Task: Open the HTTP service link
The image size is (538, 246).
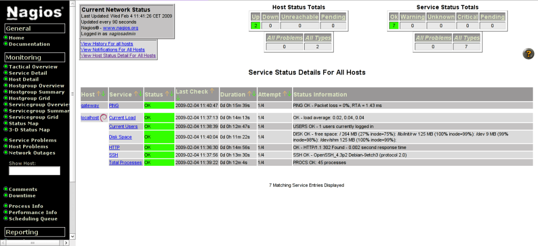Action: tap(114, 147)
